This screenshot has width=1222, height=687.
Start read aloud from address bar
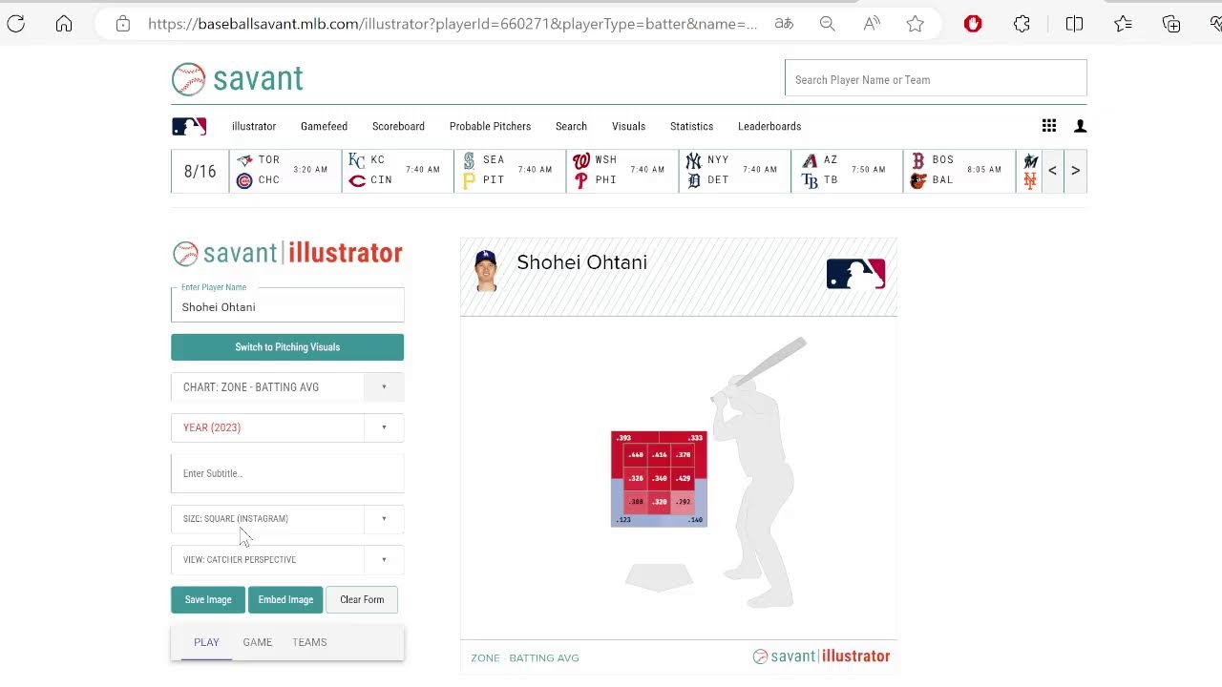point(872,24)
